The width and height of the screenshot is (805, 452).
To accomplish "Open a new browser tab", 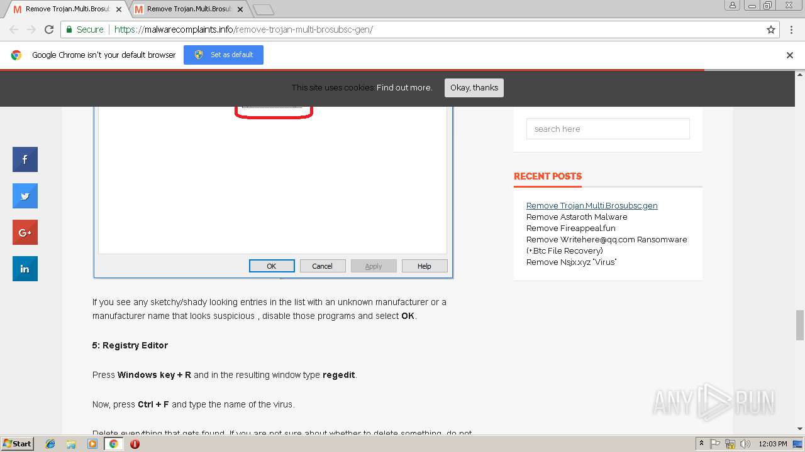I will (x=263, y=9).
